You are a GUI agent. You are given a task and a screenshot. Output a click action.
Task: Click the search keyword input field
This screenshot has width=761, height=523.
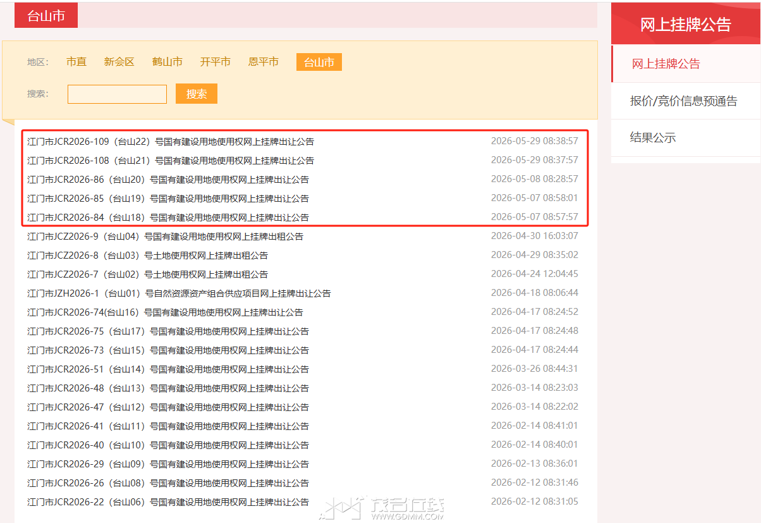(117, 94)
